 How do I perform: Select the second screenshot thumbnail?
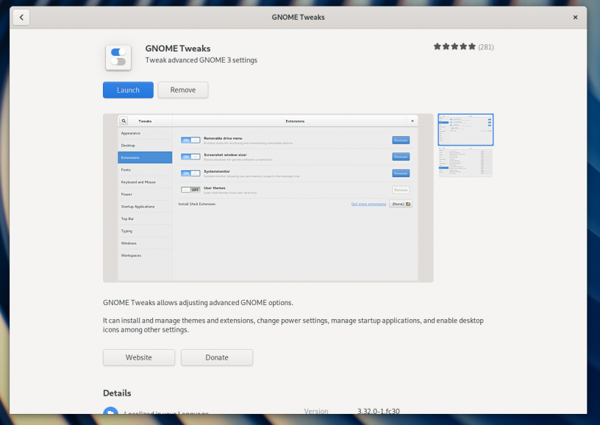coord(465,162)
